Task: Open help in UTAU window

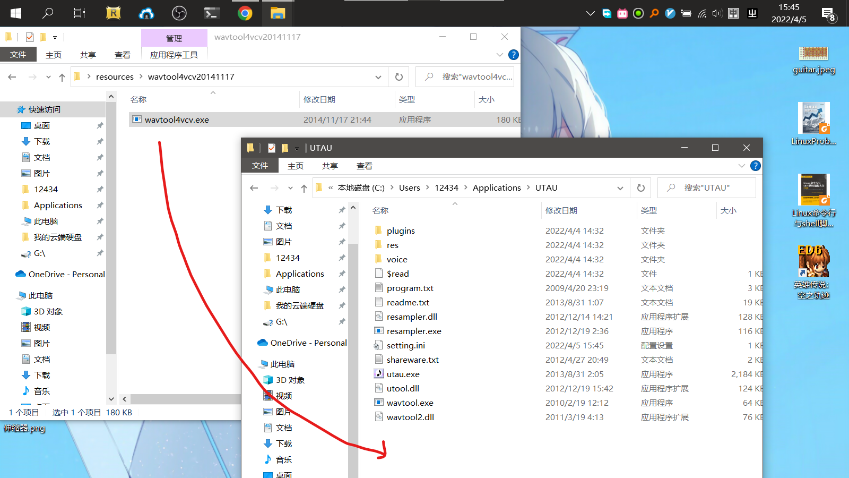Action: coord(756,166)
